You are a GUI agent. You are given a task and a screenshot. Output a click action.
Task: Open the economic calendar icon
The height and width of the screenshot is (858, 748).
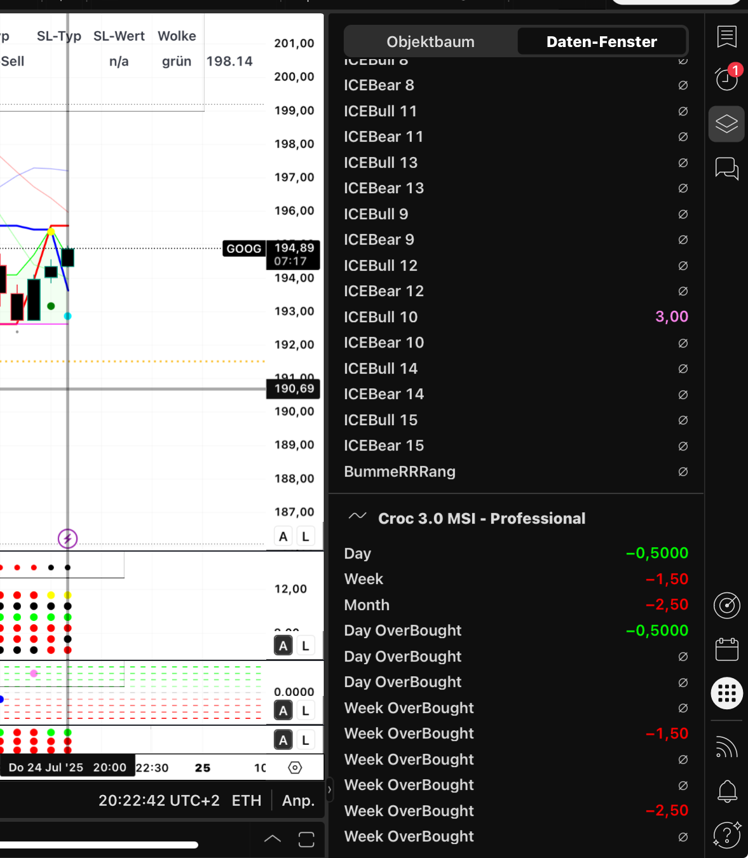(726, 650)
